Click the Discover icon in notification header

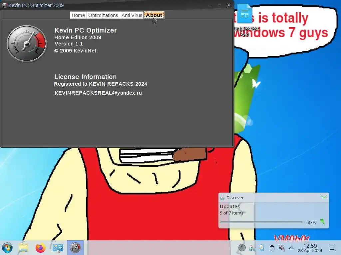click(222, 198)
